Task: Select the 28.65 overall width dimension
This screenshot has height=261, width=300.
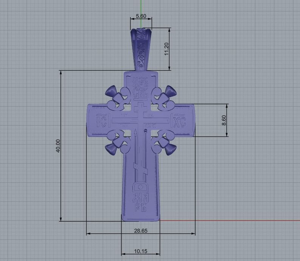Action: pyautogui.click(x=141, y=231)
